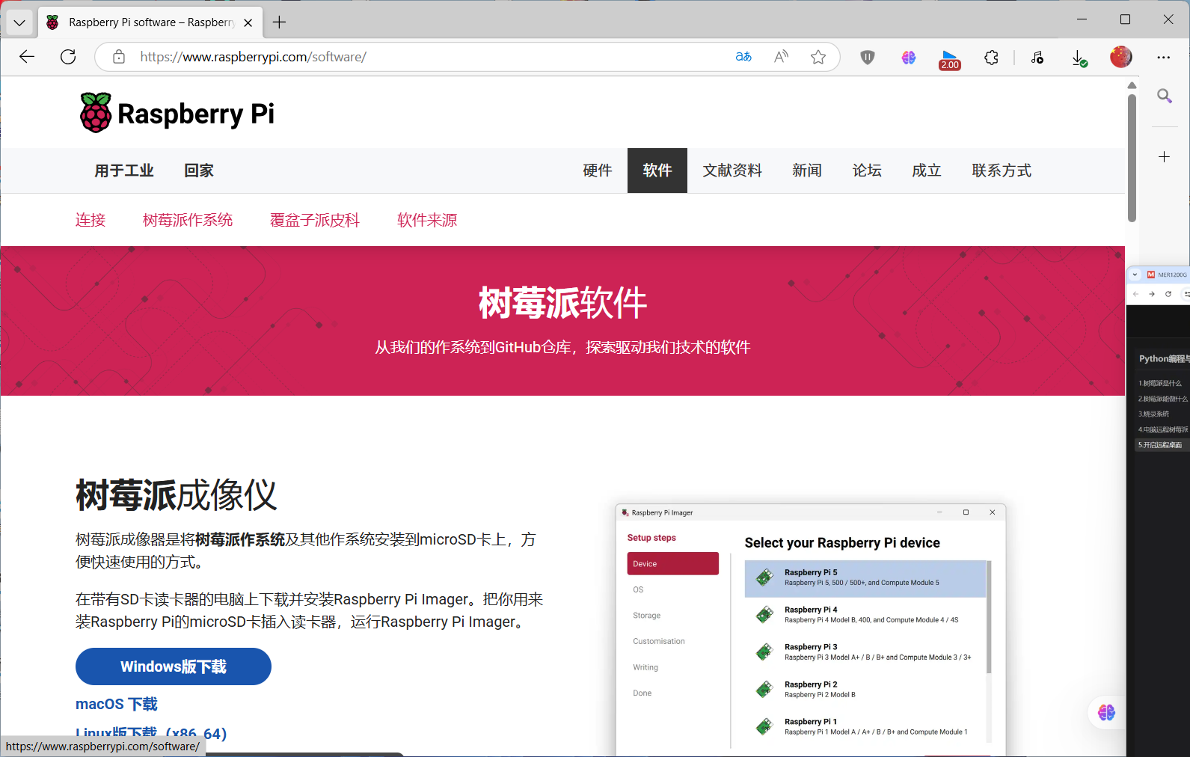Open the 成立 menu item

click(927, 171)
